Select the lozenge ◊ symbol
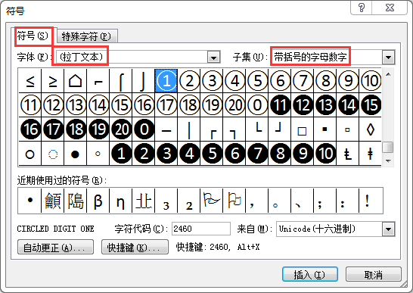This screenshot has width=413, height=293. pyautogui.click(x=371, y=129)
